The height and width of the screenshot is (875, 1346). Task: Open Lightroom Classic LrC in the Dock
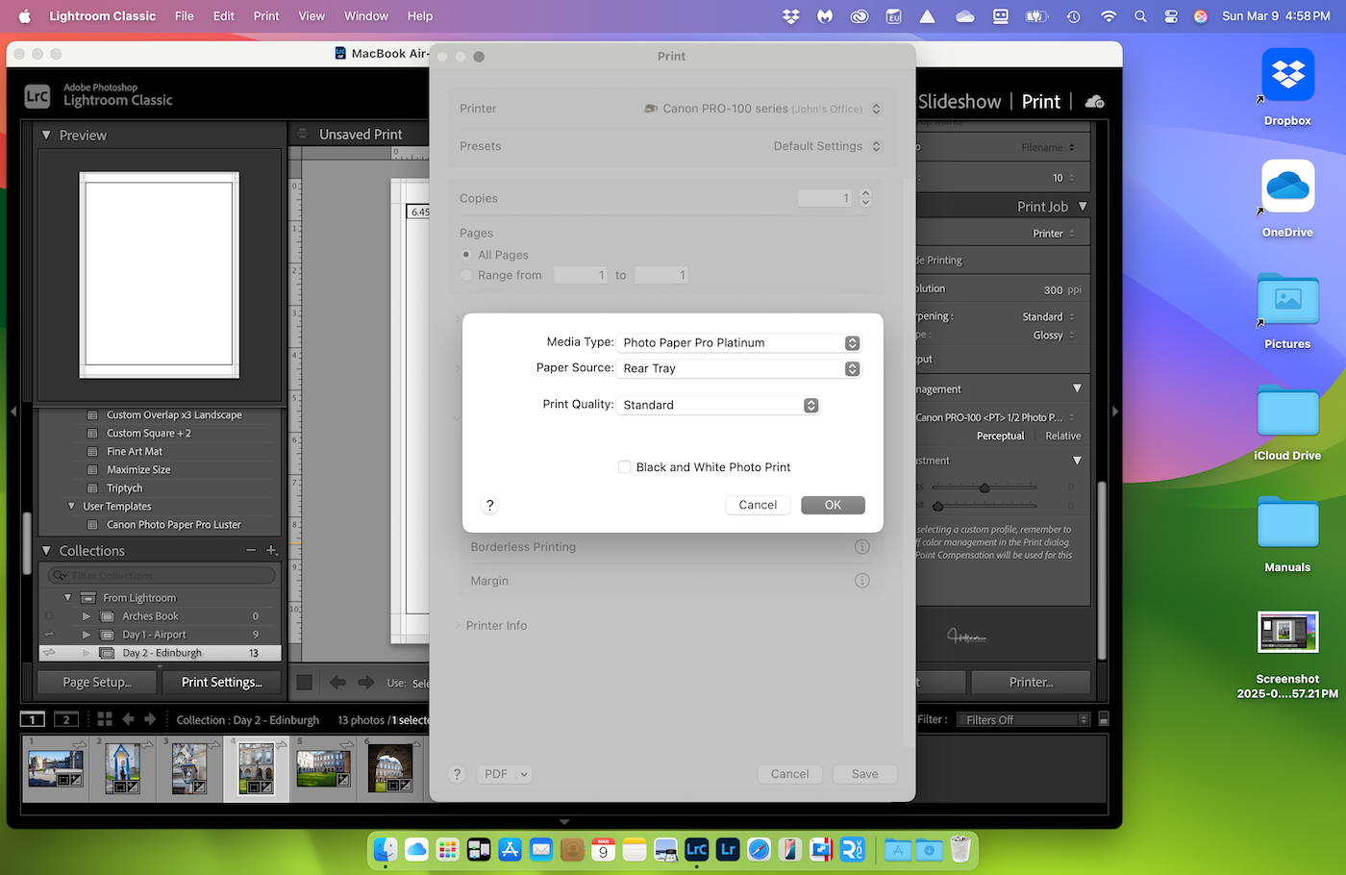[697, 849]
